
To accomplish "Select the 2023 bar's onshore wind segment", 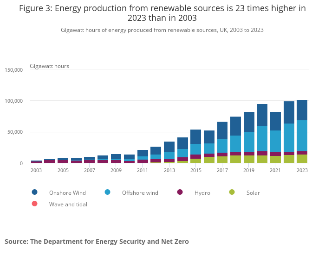I will point(302,110).
